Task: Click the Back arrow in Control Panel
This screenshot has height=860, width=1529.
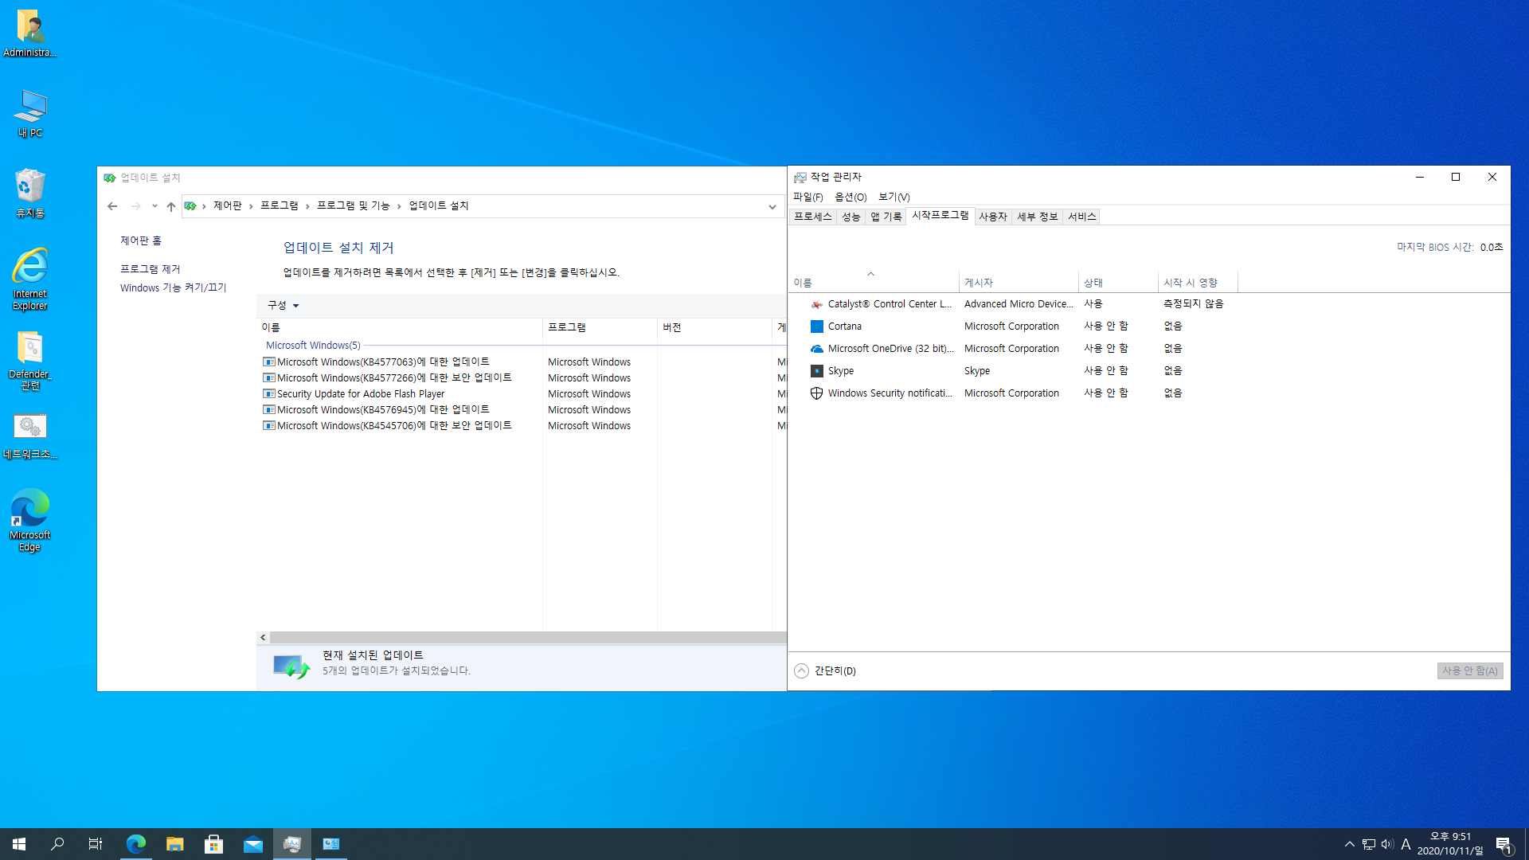Action: pos(112,206)
